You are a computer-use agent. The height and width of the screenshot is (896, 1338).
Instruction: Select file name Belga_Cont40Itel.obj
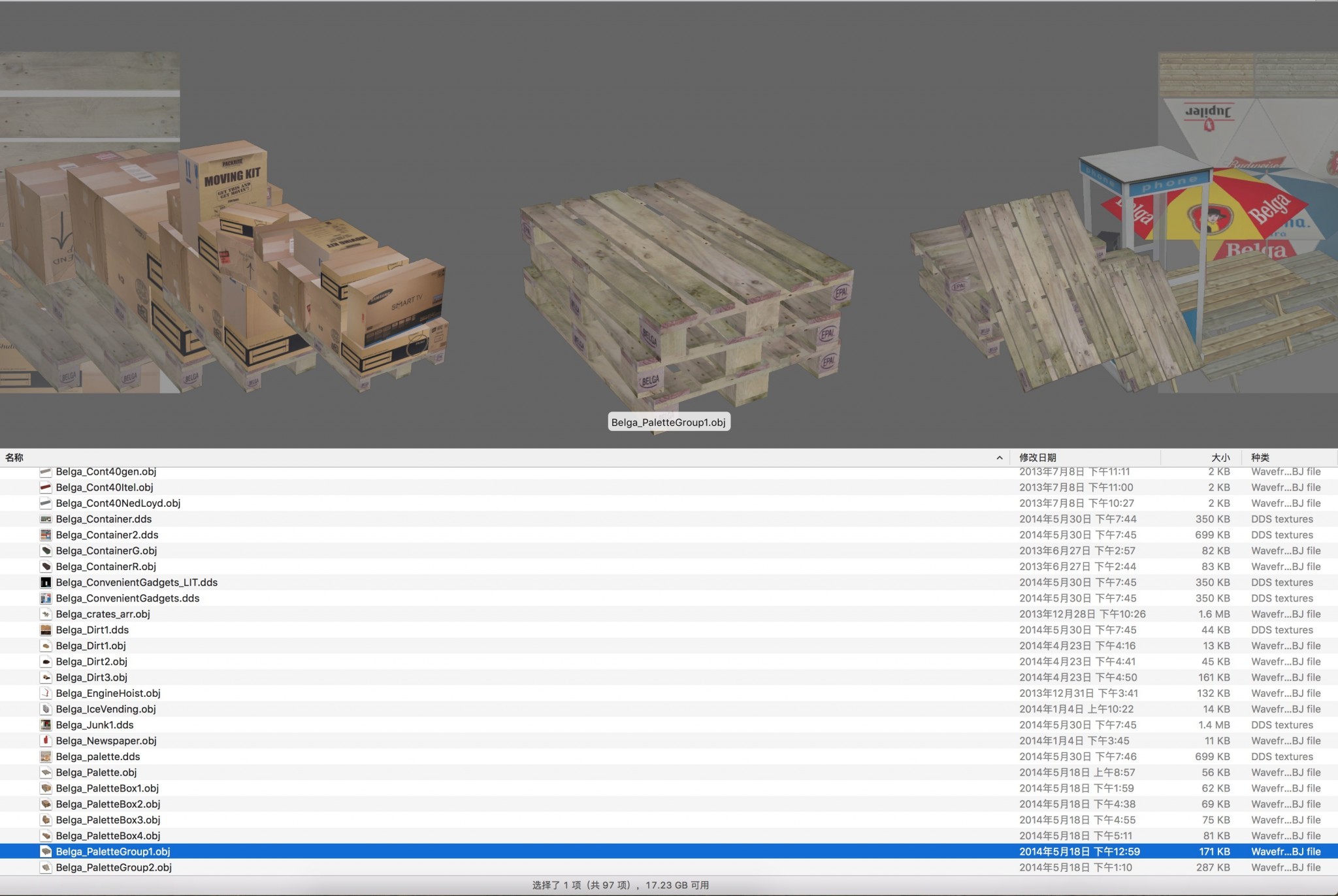(105, 487)
